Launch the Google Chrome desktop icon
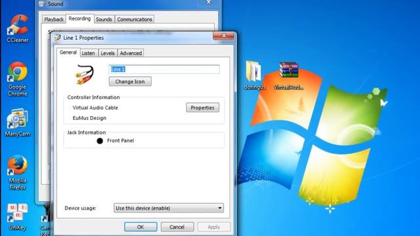 18,79
